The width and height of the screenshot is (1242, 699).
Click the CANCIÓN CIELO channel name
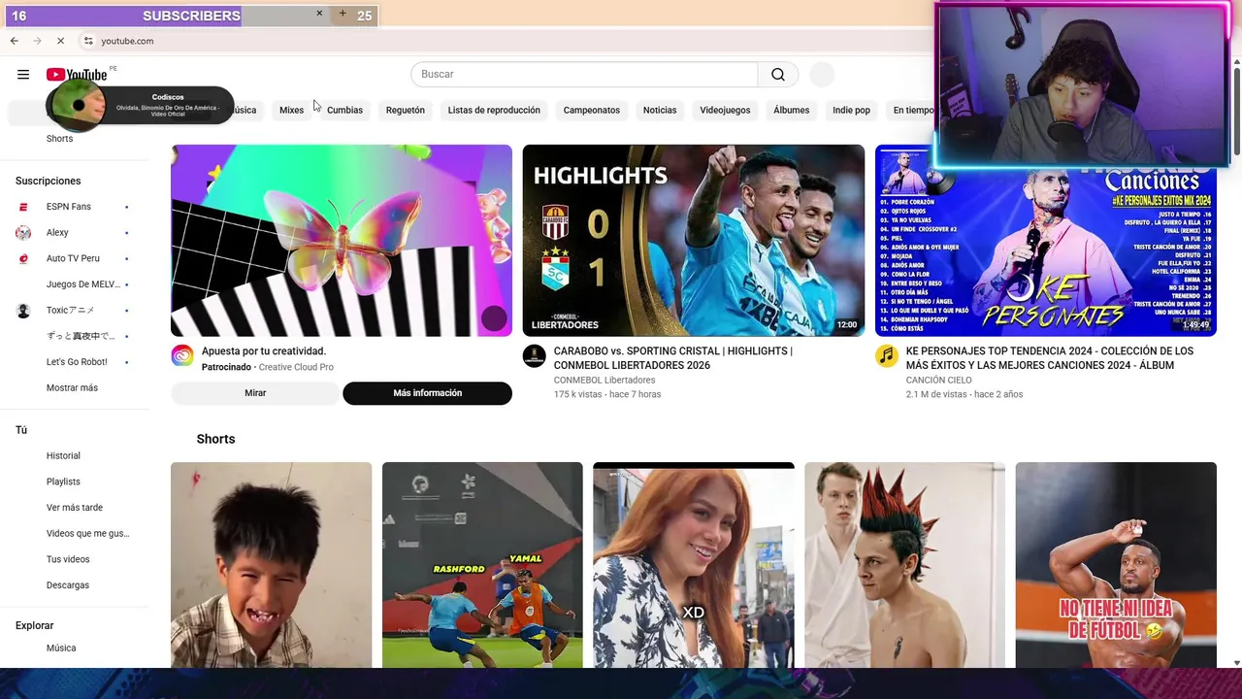(938, 381)
